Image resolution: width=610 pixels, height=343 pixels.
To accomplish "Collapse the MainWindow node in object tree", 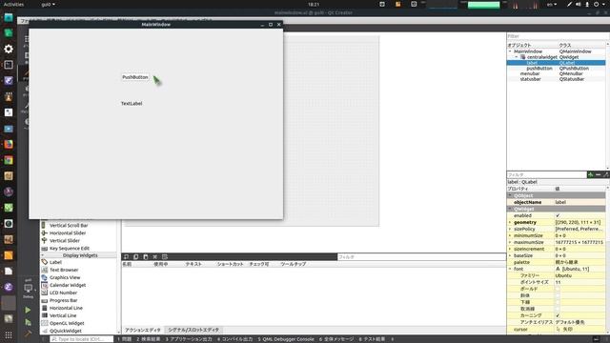I will point(510,51).
